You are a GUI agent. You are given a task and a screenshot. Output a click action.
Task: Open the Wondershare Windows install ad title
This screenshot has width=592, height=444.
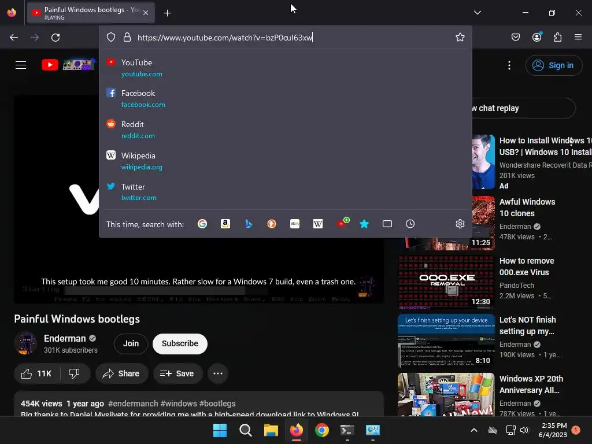pyautogui.click(x=546, y=146)
